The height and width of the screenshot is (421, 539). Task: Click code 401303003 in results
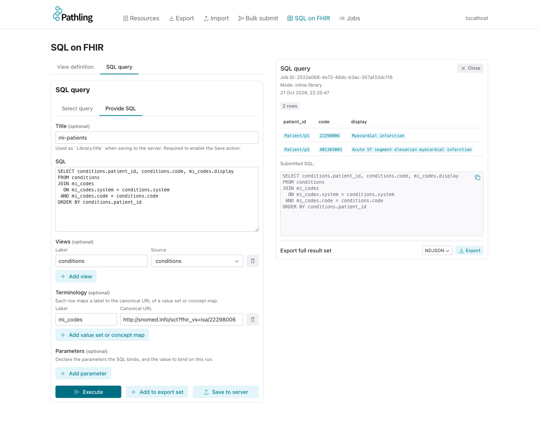(x=331, y=149)
